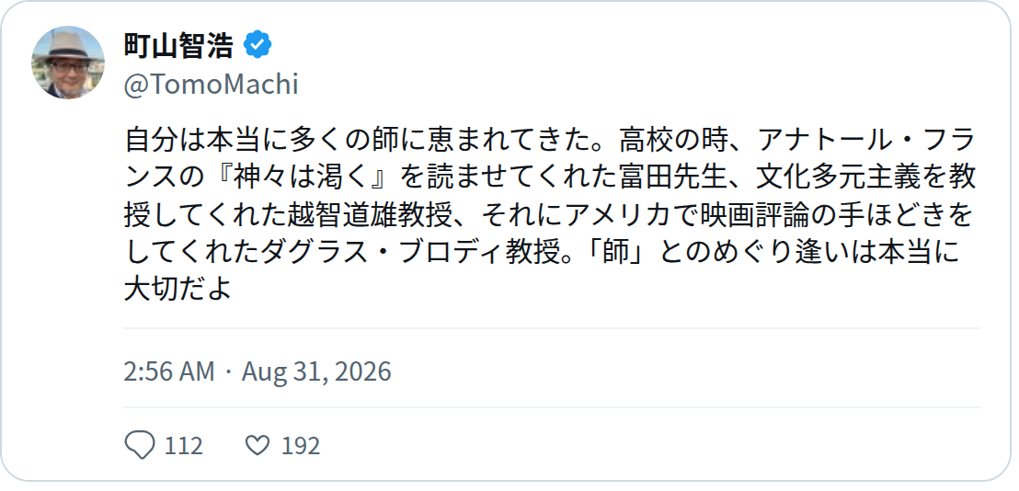Viewport: 1019px width, 491px height.
Task: Click the 112 replies count
Action: 183,446
